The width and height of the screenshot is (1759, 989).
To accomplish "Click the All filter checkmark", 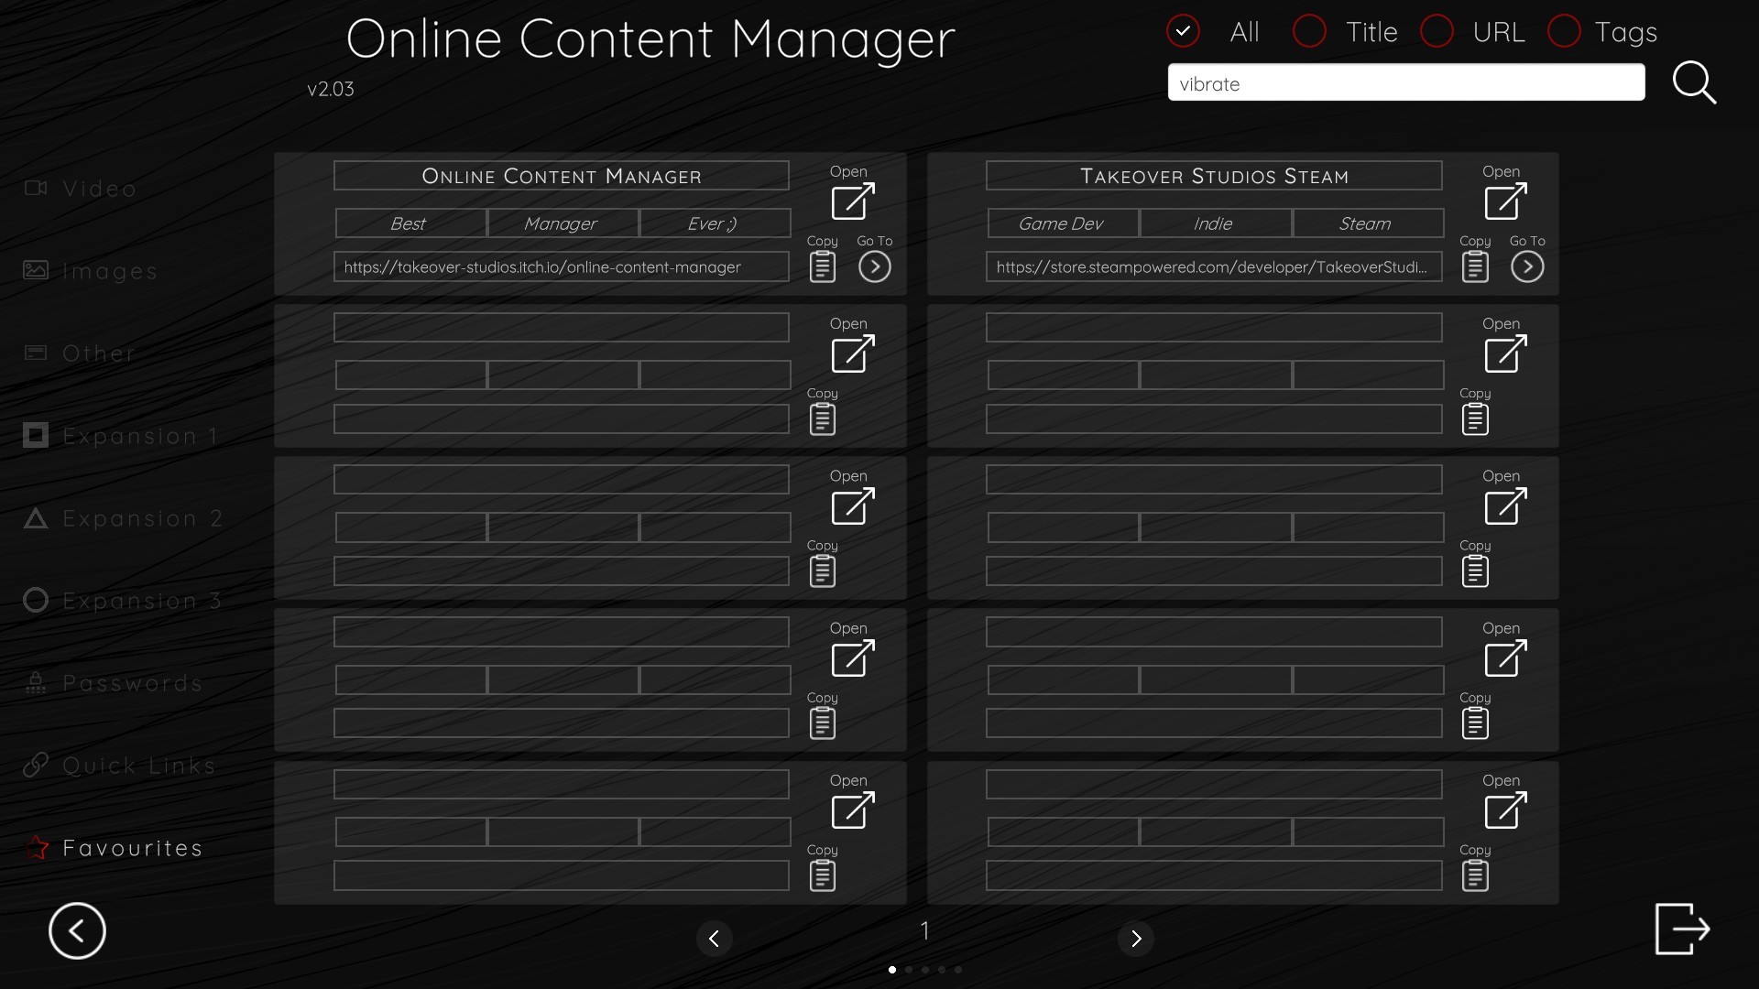I will [1182, 30].
